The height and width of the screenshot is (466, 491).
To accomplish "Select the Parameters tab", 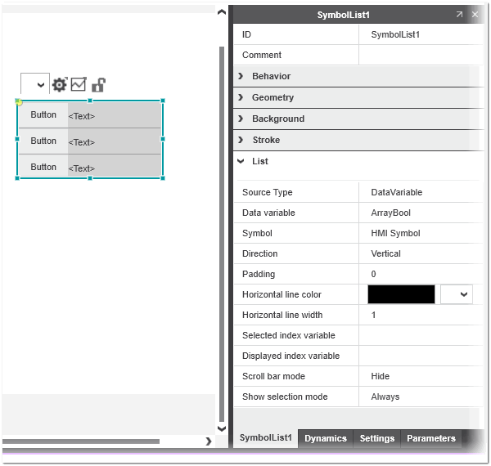I will [x=430, y=438].
